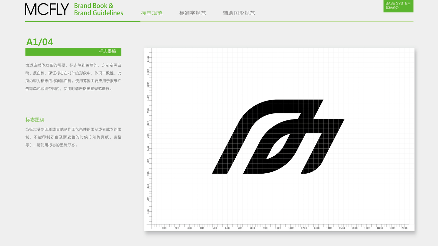Click the 10X label on the horizontal ruler
Viewport: 438px width, 246px height.
(x=164, y=228)
